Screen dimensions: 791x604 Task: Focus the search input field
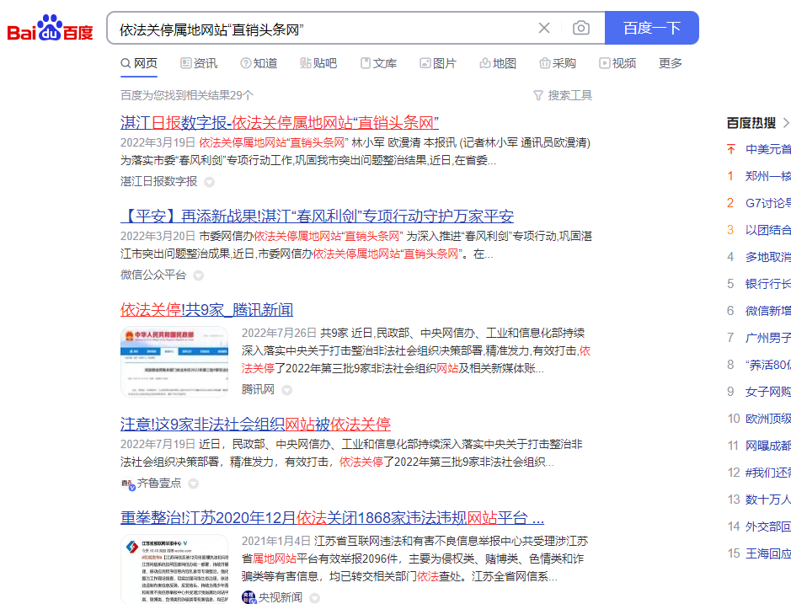(323, 29)
